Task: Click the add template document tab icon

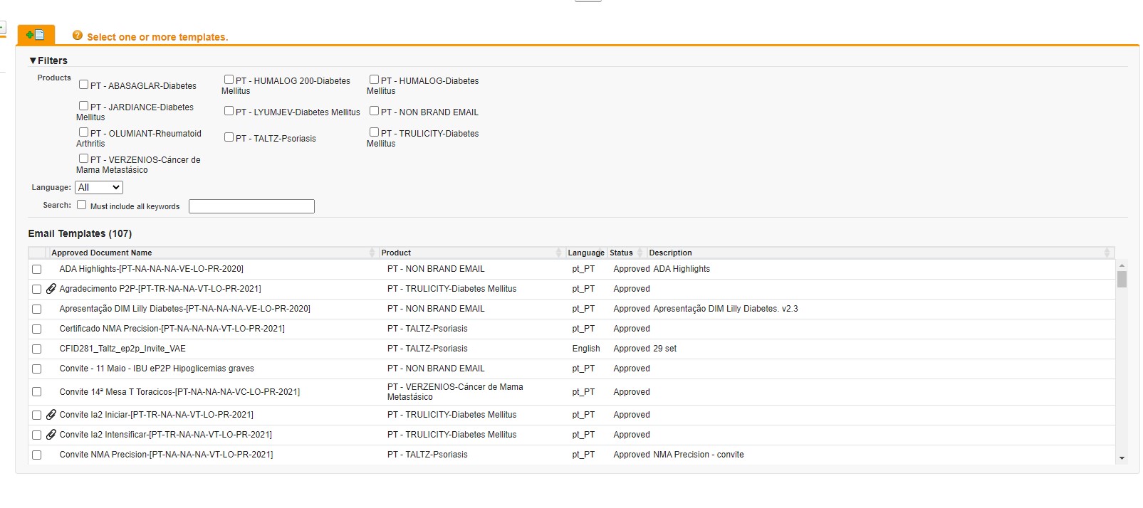Action: point(36,35)
